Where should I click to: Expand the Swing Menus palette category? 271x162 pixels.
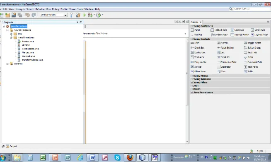192,76
